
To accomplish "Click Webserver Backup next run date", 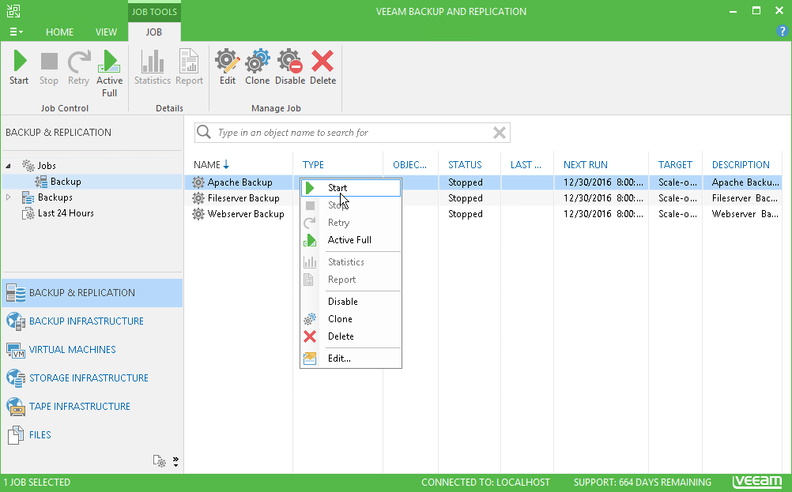I will click(x=604, y=214).
